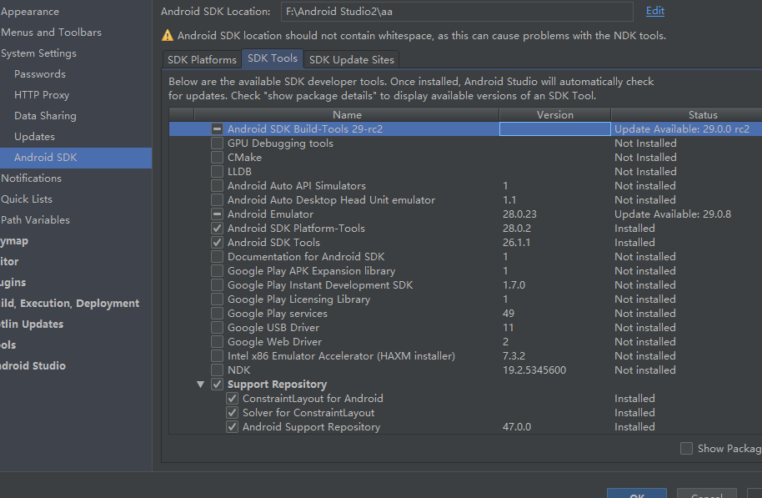This screenshot has width=762, height=498.
Task: Switch to the SDK Platforms tab
Action: click(202, 59)
